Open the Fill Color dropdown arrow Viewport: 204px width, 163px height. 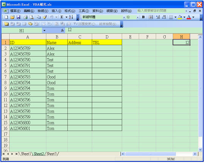tap(184, 17)
